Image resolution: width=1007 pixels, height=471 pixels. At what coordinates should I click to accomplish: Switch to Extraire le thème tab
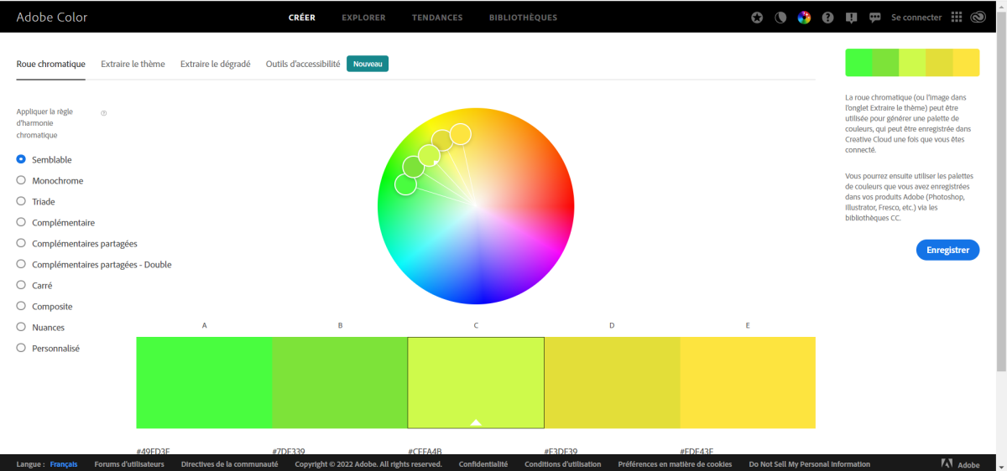(x=133, y=64)
